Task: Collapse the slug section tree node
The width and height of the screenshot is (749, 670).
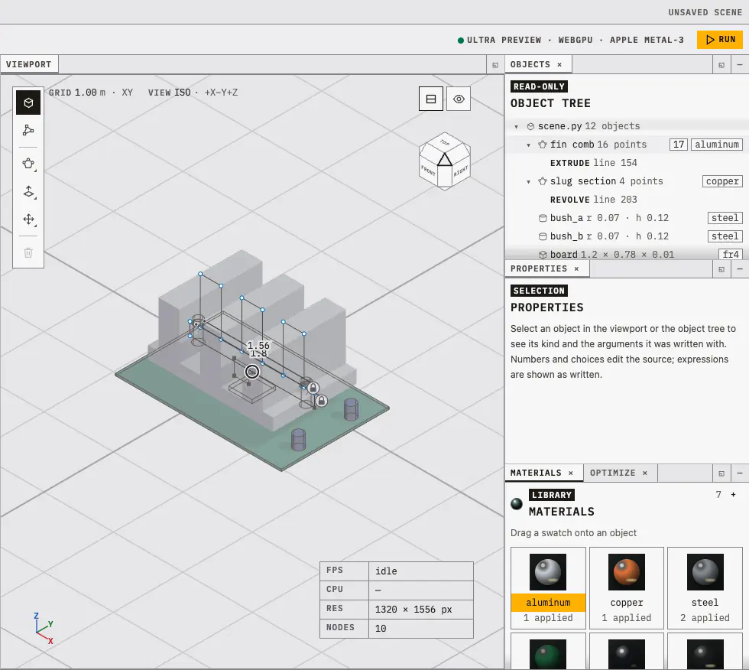Action: [x=528, y=181]
